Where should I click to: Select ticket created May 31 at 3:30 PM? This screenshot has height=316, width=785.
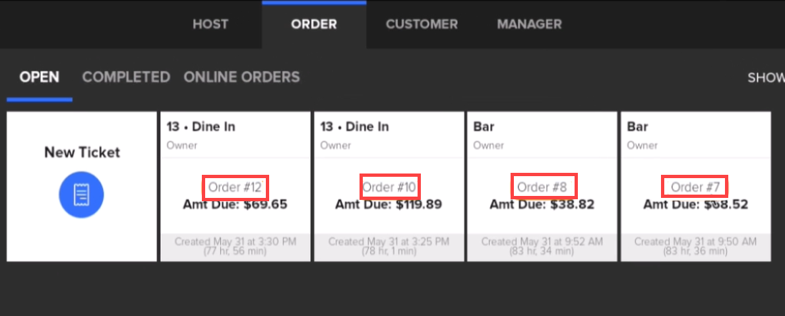pyautogui.click(x=235, y=246)
